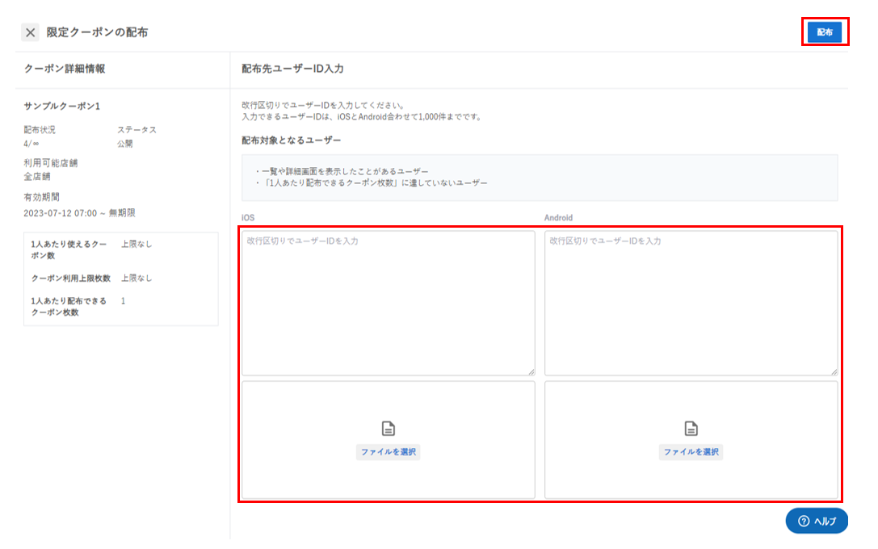Click the Android text area resize handle
The image size is (878, 549).
click(x=834, y=371)
